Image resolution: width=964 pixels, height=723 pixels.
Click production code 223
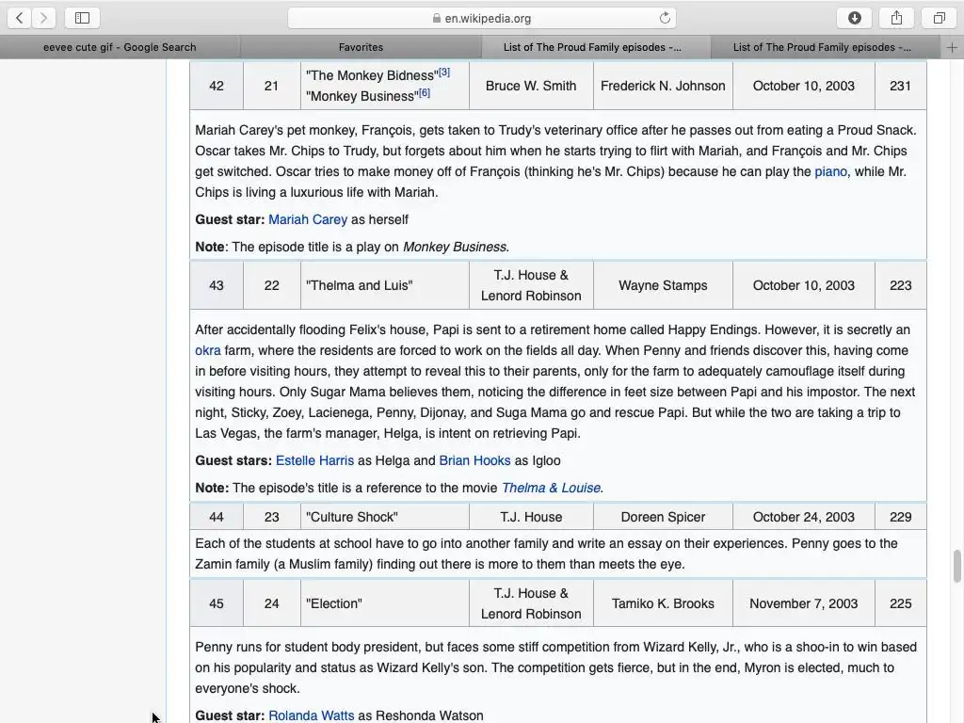click(x=900, y=285)
